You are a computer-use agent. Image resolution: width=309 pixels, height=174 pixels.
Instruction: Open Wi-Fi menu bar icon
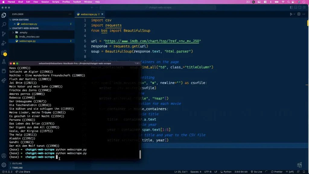(x=283, y=2)
